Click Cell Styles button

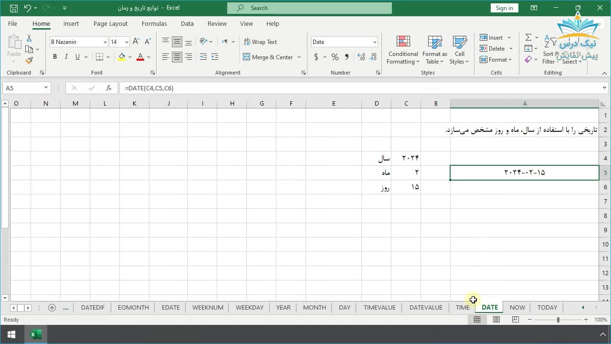pos(460,50)
